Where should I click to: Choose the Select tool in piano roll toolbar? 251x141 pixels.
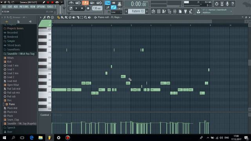(82, 17)
